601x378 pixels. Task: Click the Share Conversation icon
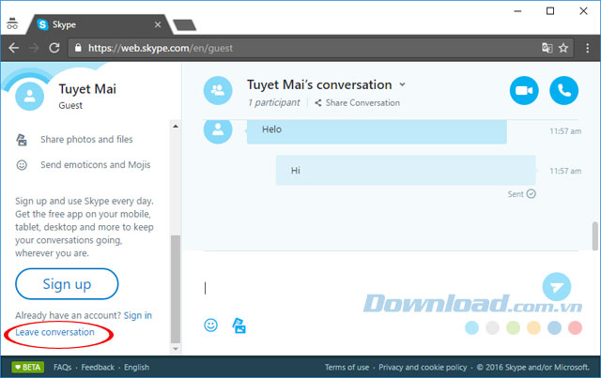[x=318, y=102]
